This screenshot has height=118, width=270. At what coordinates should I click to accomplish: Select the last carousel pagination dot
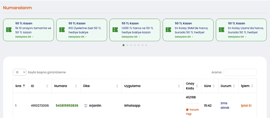[x=146, y=45]
